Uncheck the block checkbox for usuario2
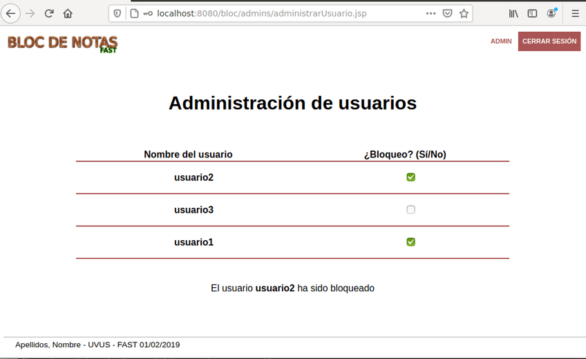Screen dimensions: 586x359 [x=410, y=177]
